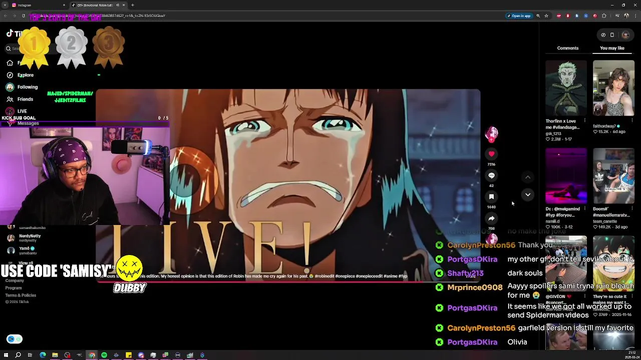The height and width of the screenshot is (360, 641).
Task: Open File Explorer from the taskbar
Action: (x=55, y=355)
